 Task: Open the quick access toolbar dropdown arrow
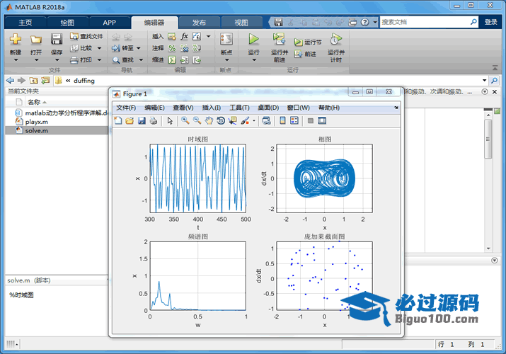[375, 22]
